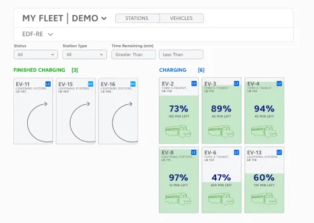
Task: Click the 105 MIN LEFT label
Action: pos(179,116)
